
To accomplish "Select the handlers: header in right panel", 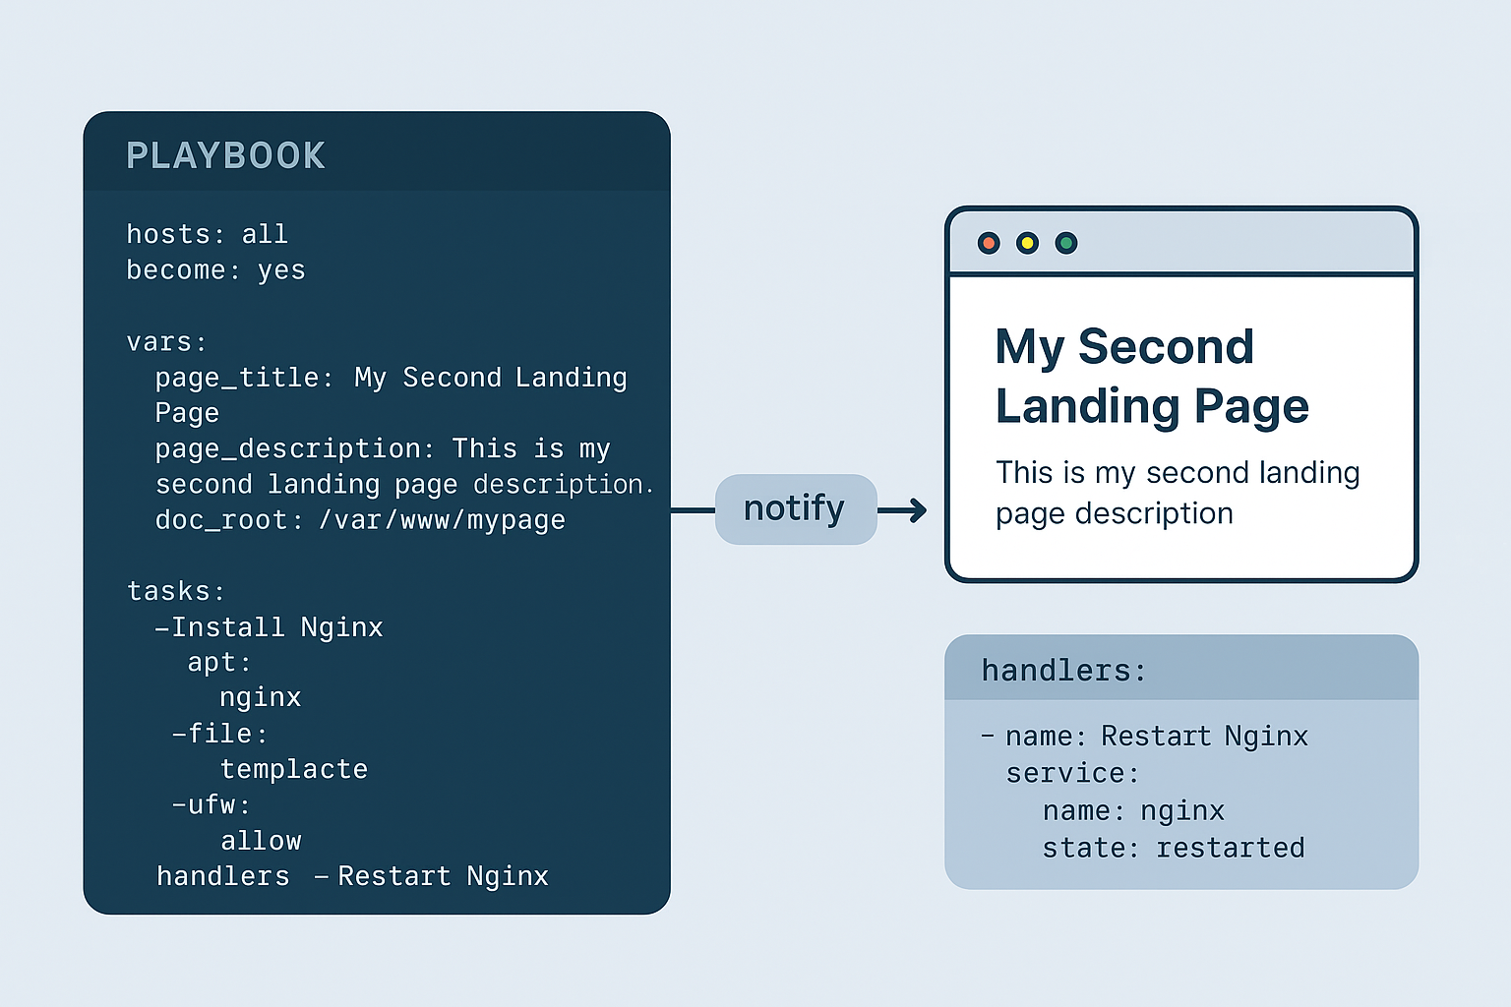I will (1063, 671).
